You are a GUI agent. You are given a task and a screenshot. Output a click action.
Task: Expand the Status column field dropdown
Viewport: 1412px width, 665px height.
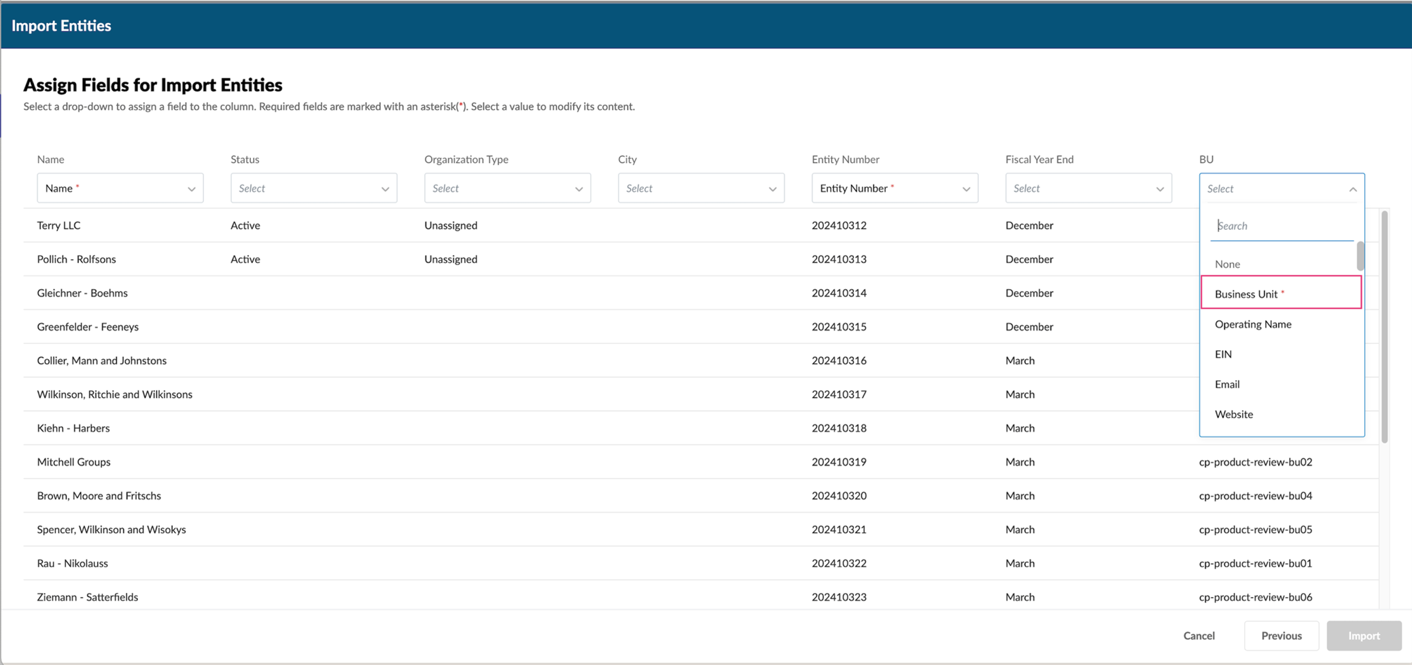[313, 188]
